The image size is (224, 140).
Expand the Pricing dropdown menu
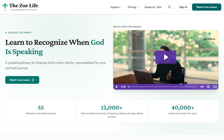(x=133, y=7)
